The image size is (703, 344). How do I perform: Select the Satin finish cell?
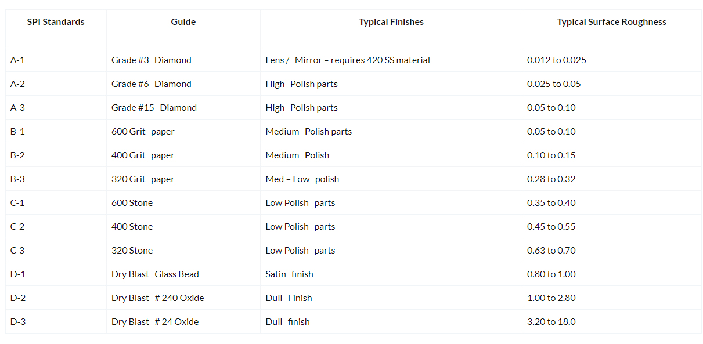(x=289, y=274)
